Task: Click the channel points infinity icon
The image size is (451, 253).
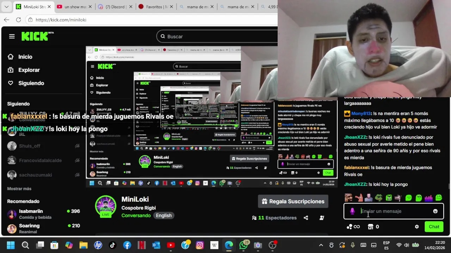Action: pos(353,227)
